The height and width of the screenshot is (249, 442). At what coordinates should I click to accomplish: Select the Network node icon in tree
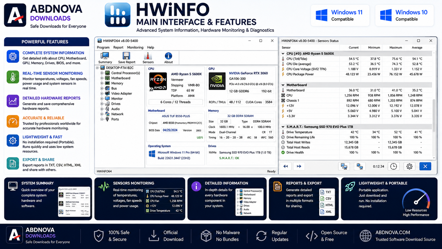tap(107, 114)
